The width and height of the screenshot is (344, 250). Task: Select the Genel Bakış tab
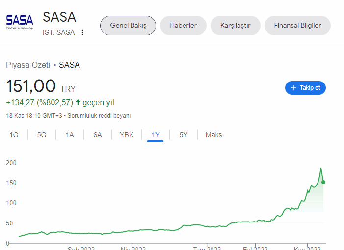tap(128, 26)
